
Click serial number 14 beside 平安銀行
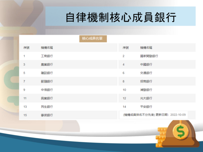pyautogui.click(x=124, y=107)
